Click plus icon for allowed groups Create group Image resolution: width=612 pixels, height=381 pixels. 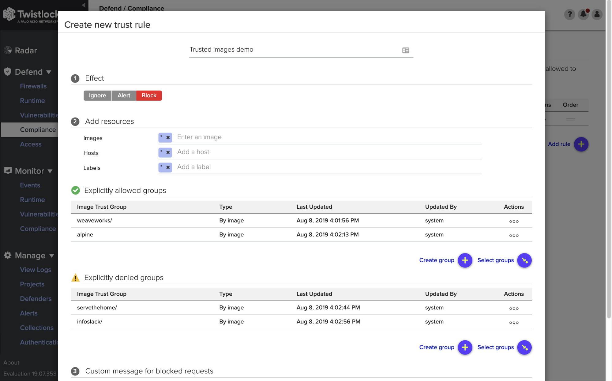tap(465, 260)
